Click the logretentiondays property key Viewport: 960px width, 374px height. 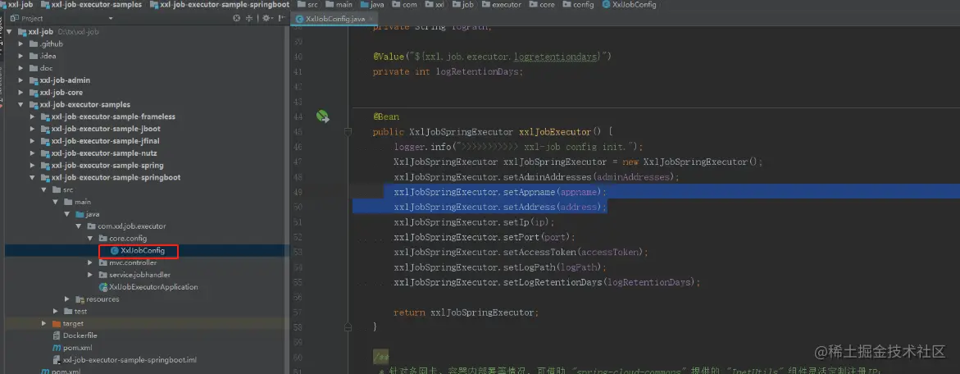pos(555,57)
